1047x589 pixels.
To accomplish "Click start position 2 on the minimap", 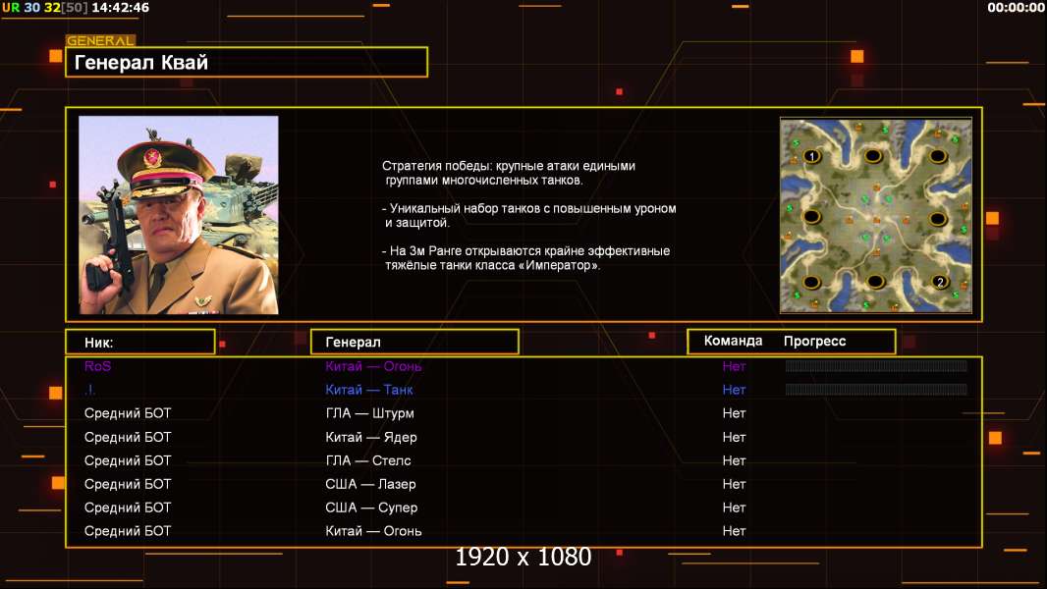I will (940, 282).
